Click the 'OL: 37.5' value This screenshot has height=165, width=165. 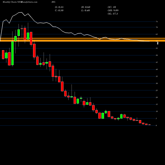(113, 14)
